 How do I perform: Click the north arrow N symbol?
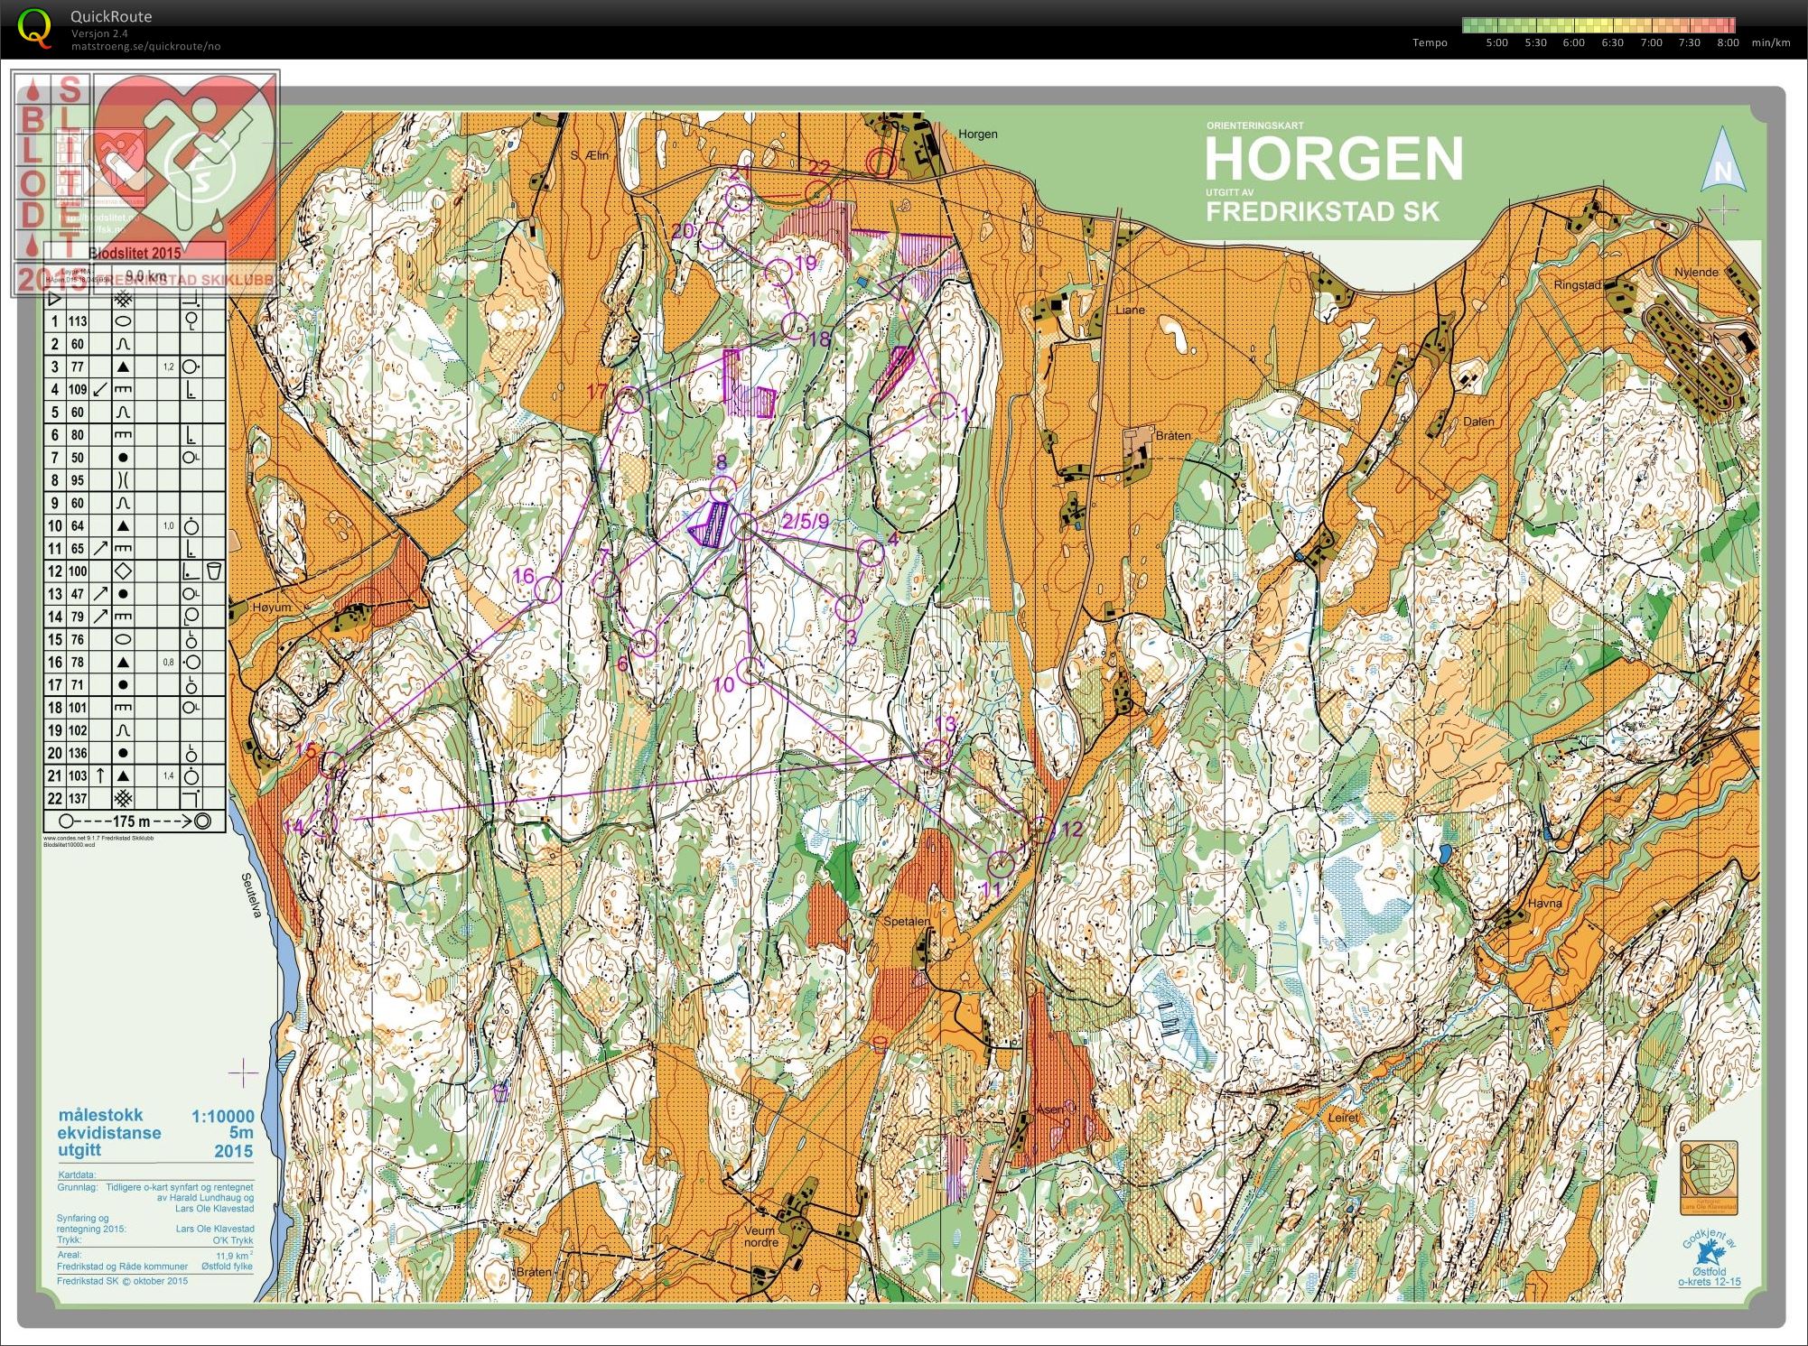coord(1723,162)
